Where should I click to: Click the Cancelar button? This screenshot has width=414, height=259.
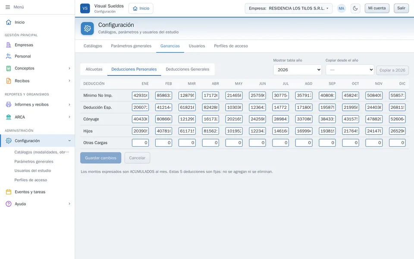click(137, 158)
